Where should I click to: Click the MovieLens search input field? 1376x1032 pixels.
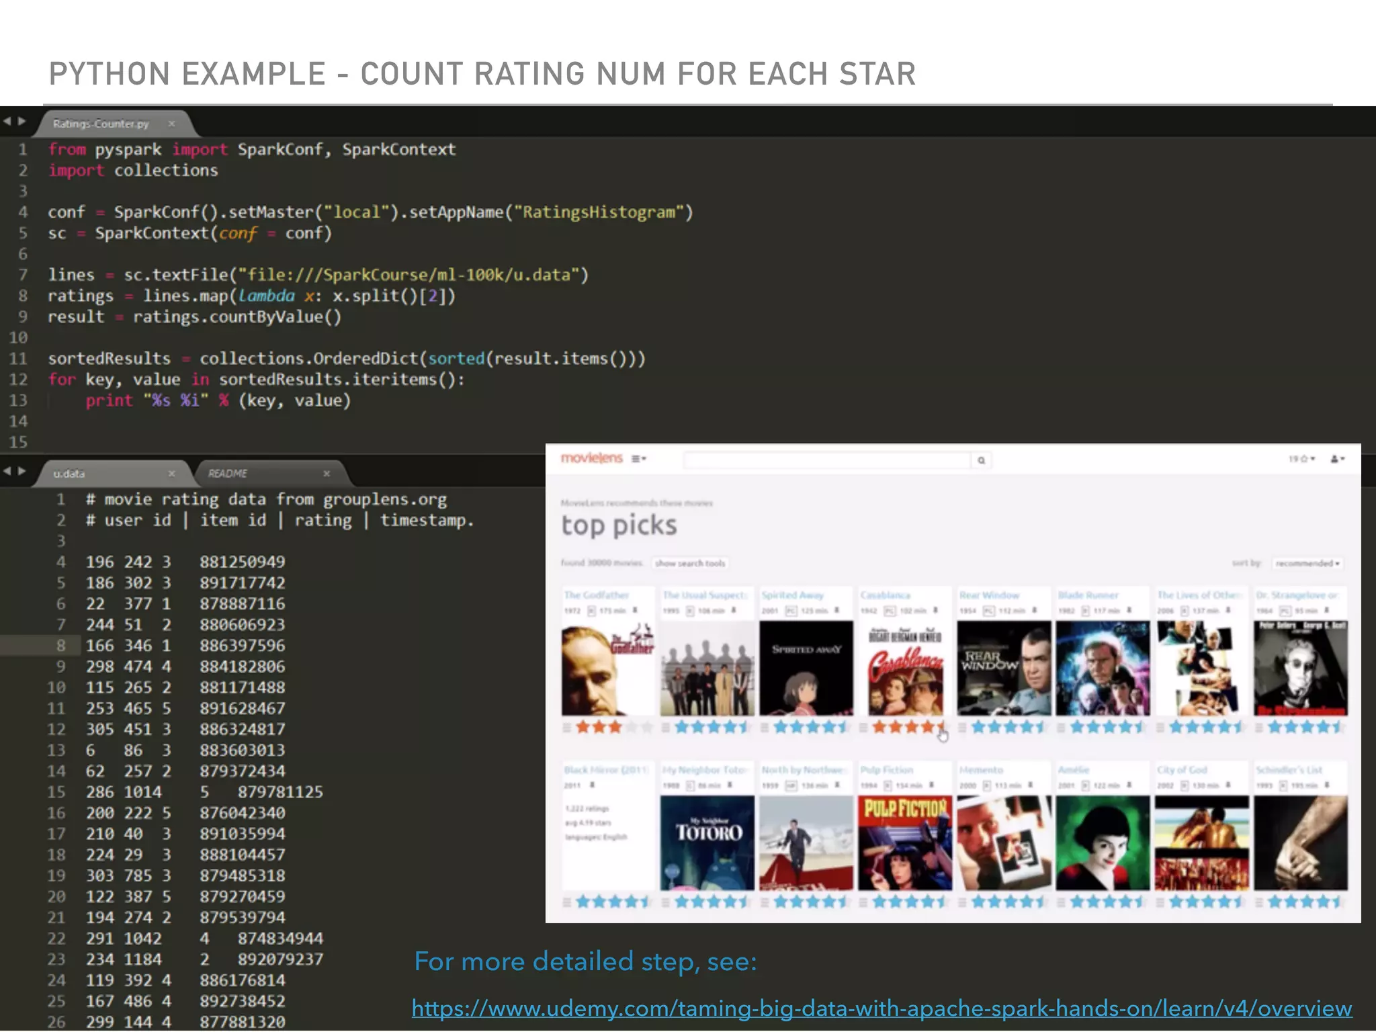coord(827,460)
